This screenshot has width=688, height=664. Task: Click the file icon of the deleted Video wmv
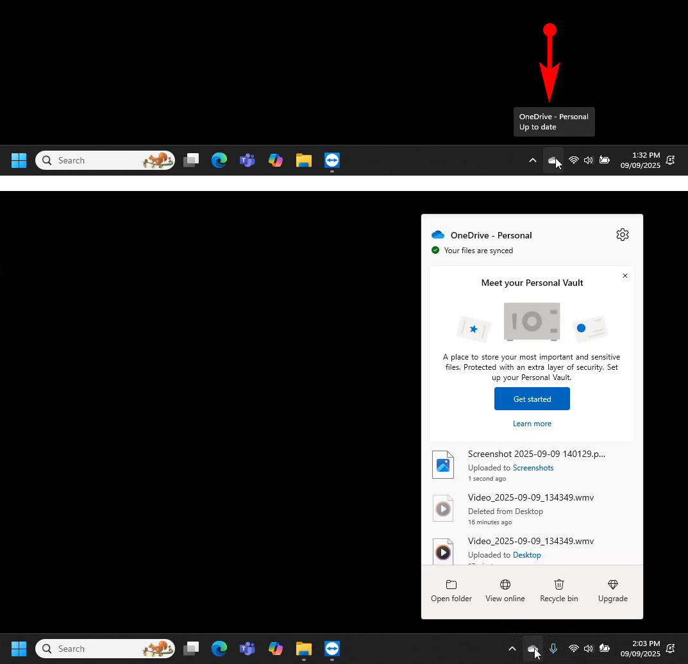[x=442, y=508]
